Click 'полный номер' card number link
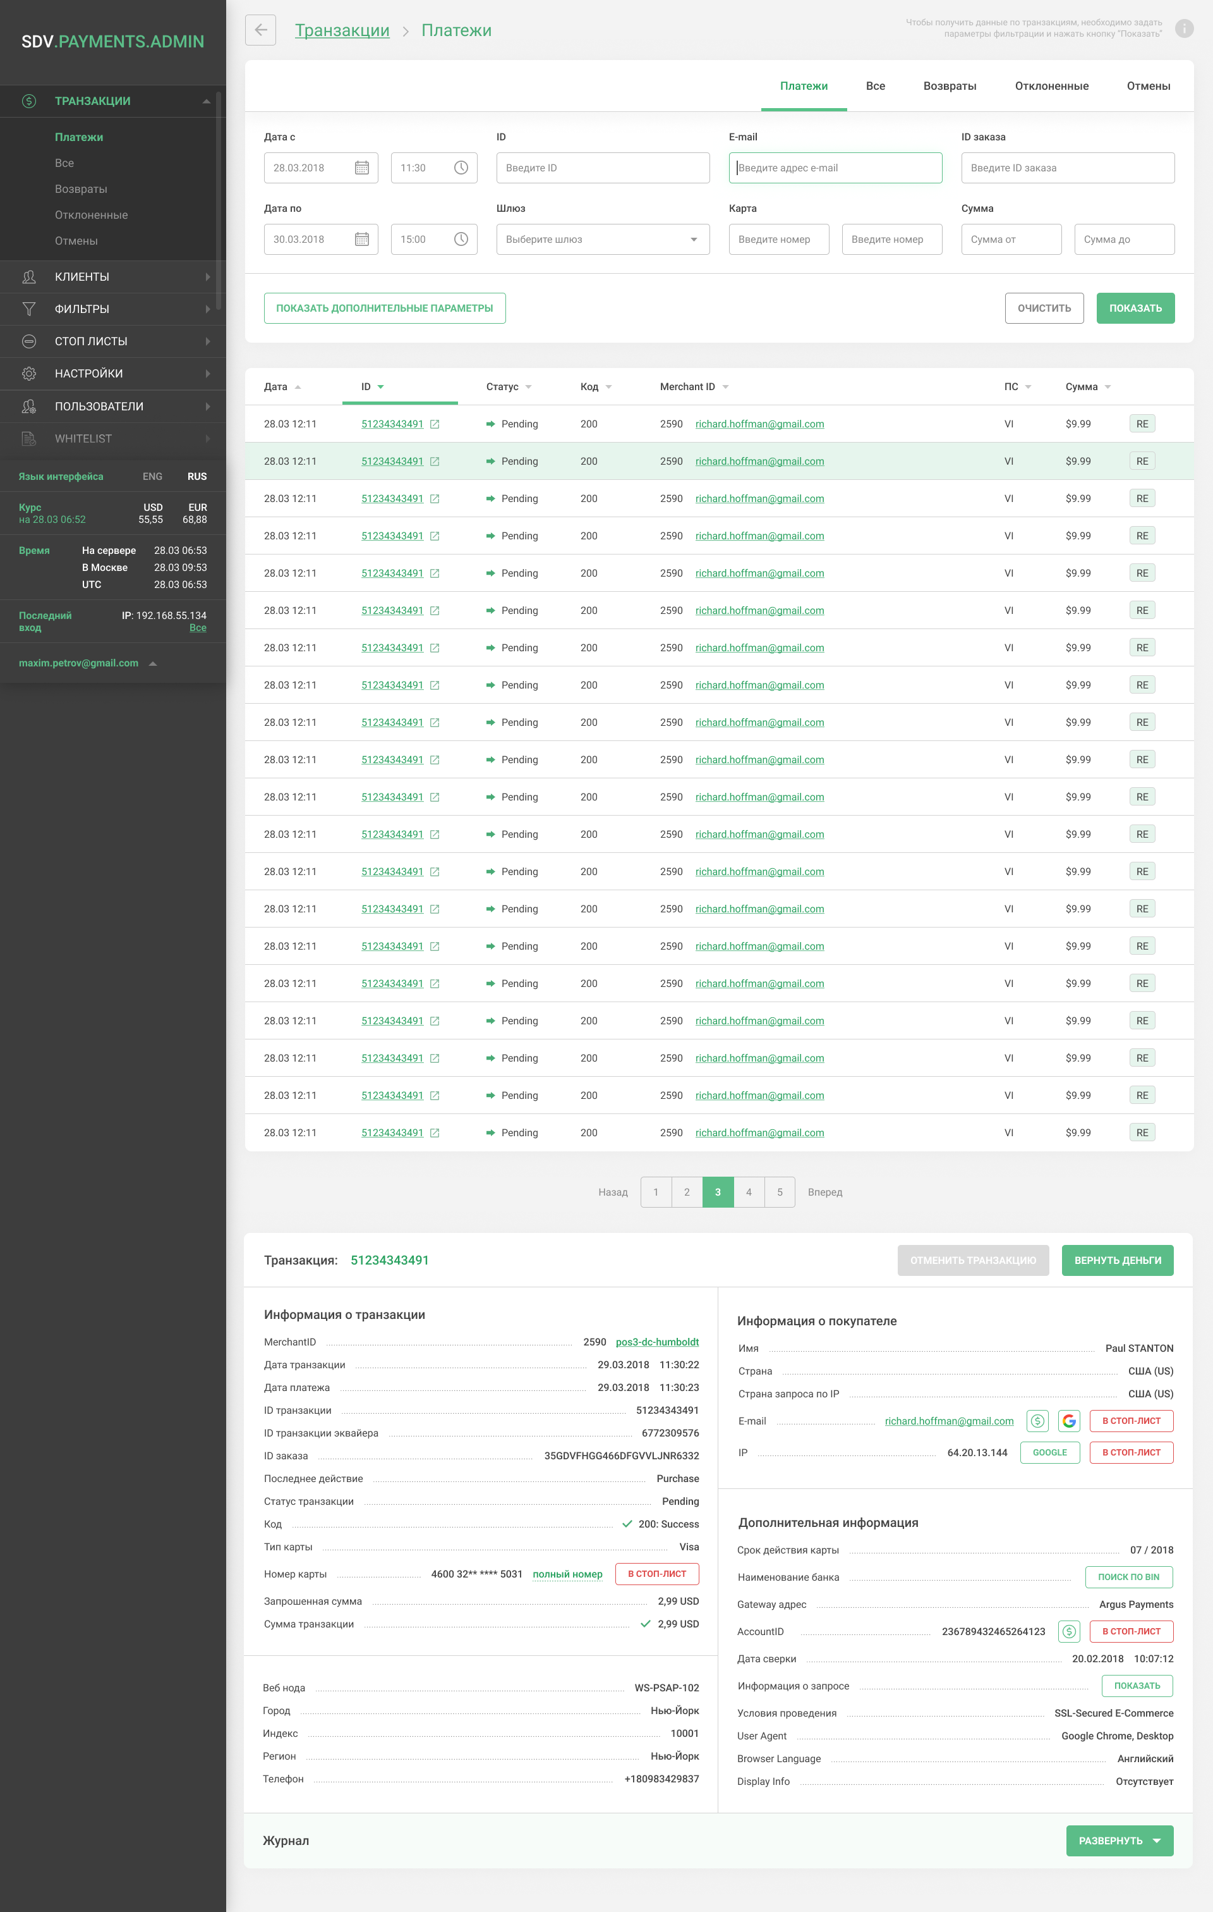The height and width of the screenshot is (1912, 1213). coord(567,1574)
